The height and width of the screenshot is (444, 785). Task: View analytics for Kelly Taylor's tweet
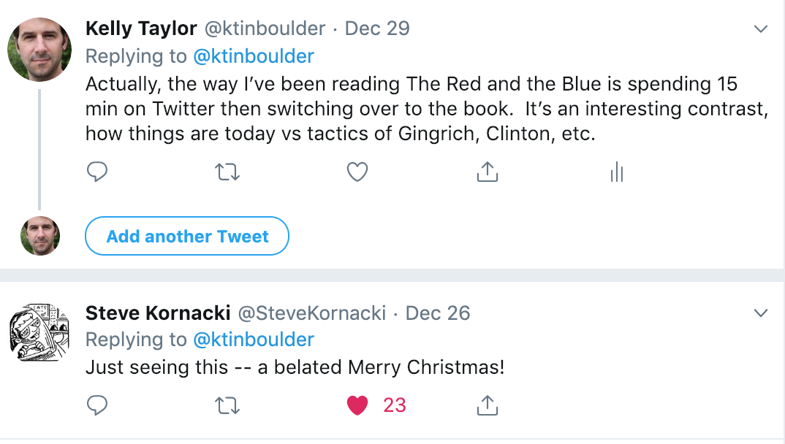pos(616,172)
